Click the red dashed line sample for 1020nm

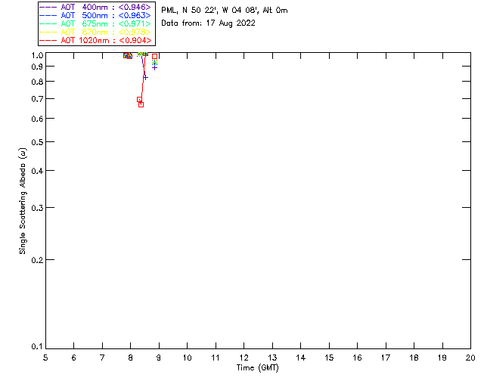click(x=48, y=40)
